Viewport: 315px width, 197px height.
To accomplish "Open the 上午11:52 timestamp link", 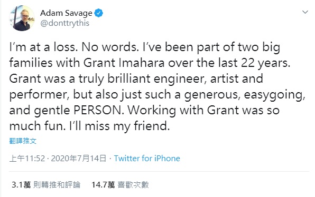I will point(27,159).
